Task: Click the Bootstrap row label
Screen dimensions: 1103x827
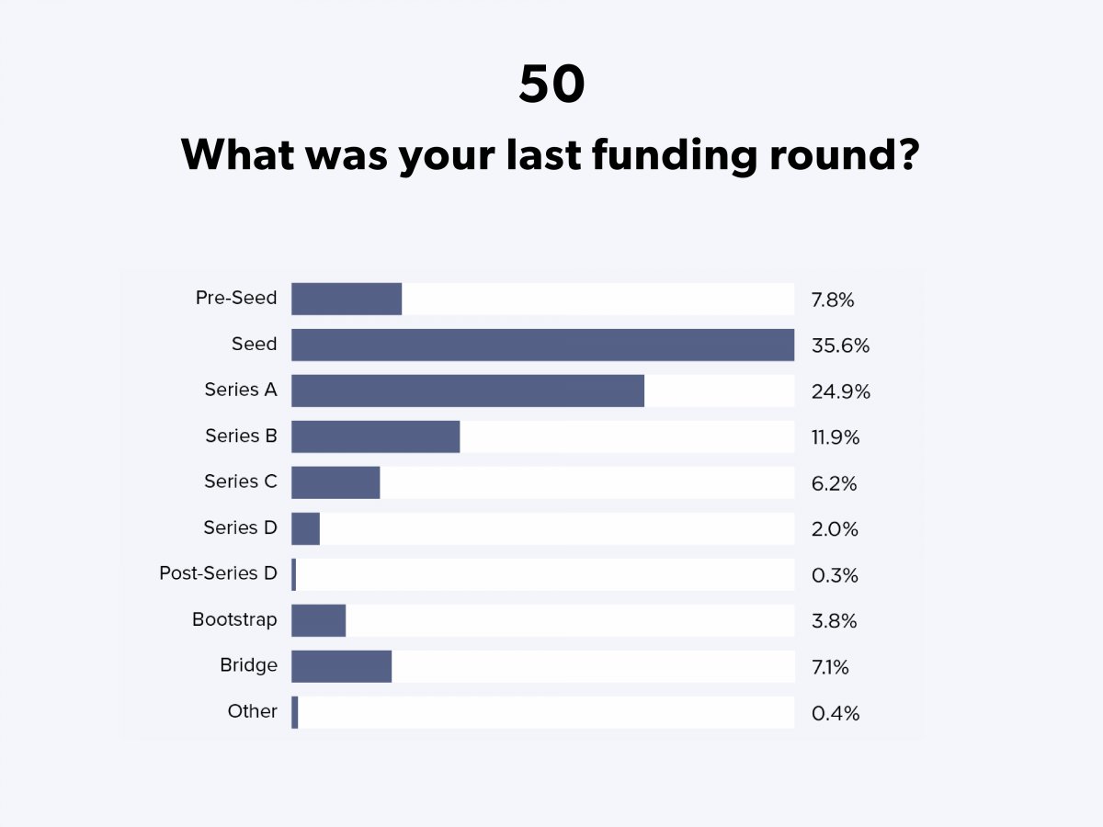Action: pyautogui.click(x=234, y=619)
